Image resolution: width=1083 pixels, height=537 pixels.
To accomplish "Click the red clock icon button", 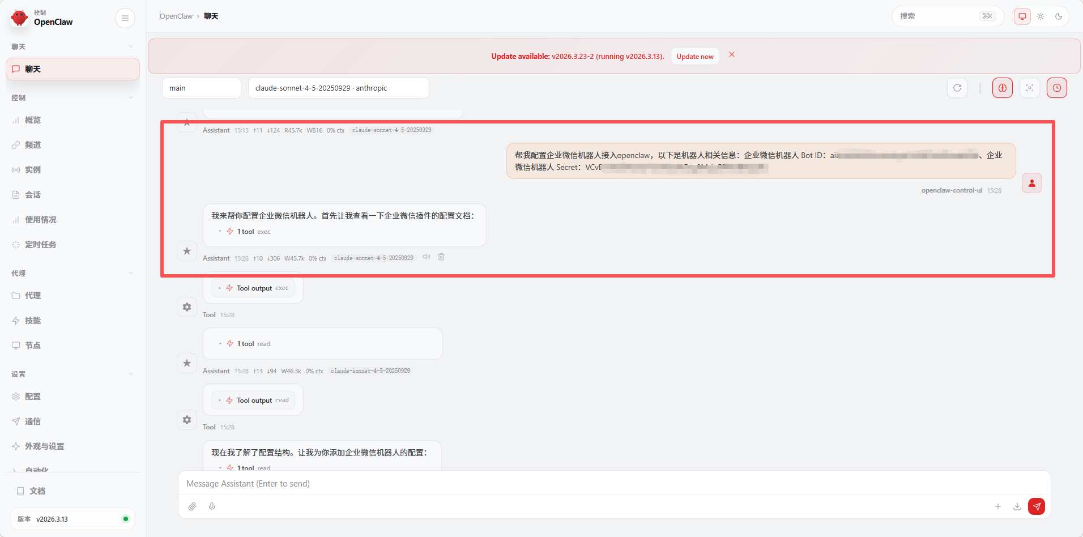I will (1056, 88).
